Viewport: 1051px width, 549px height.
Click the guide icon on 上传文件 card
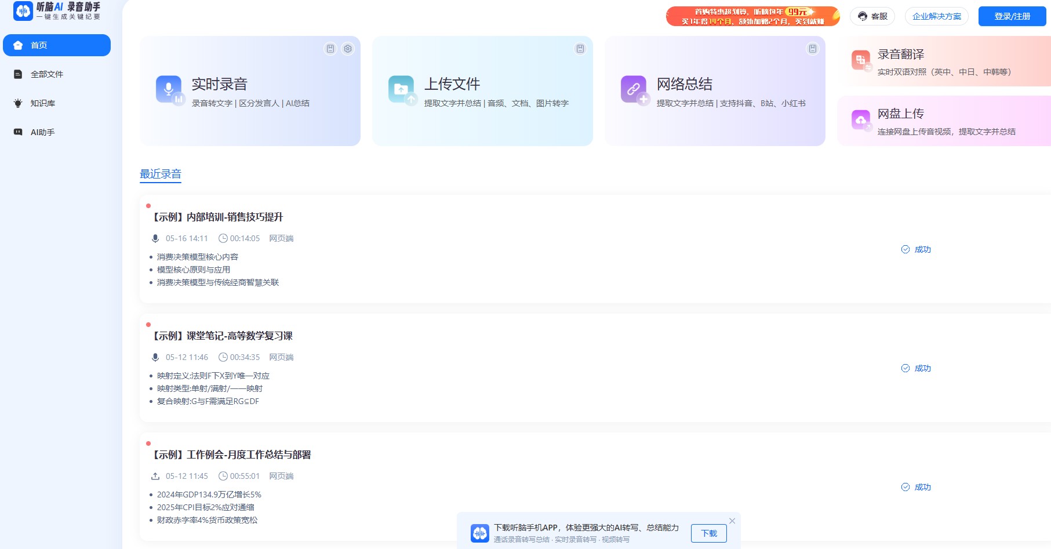(580, 49)
